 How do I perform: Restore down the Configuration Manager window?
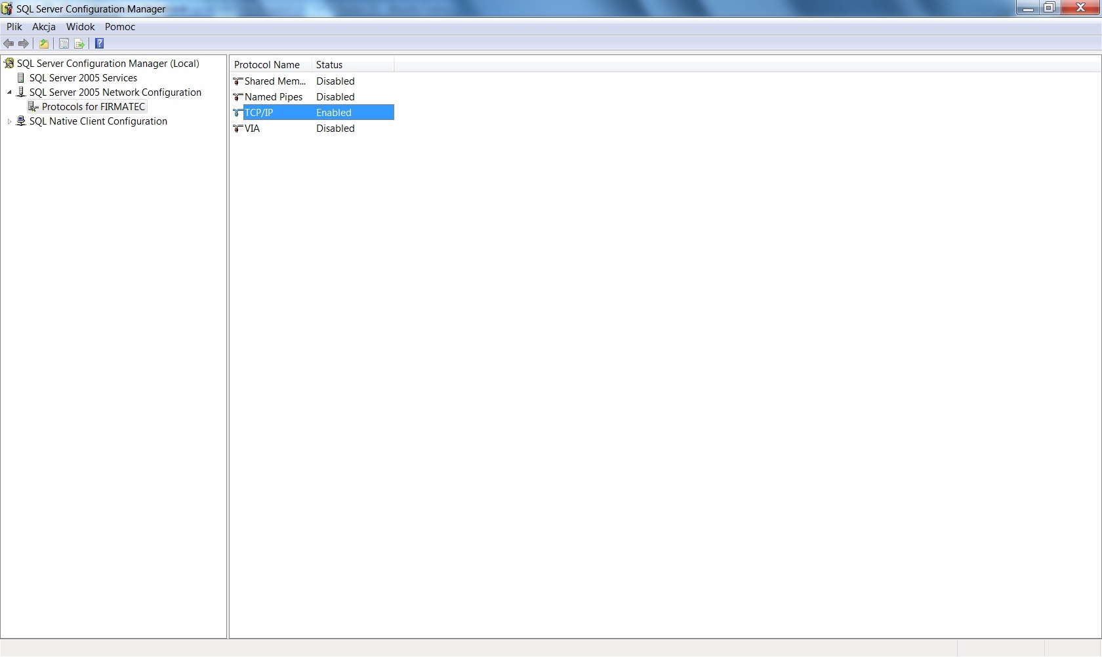pos(1050,7)
